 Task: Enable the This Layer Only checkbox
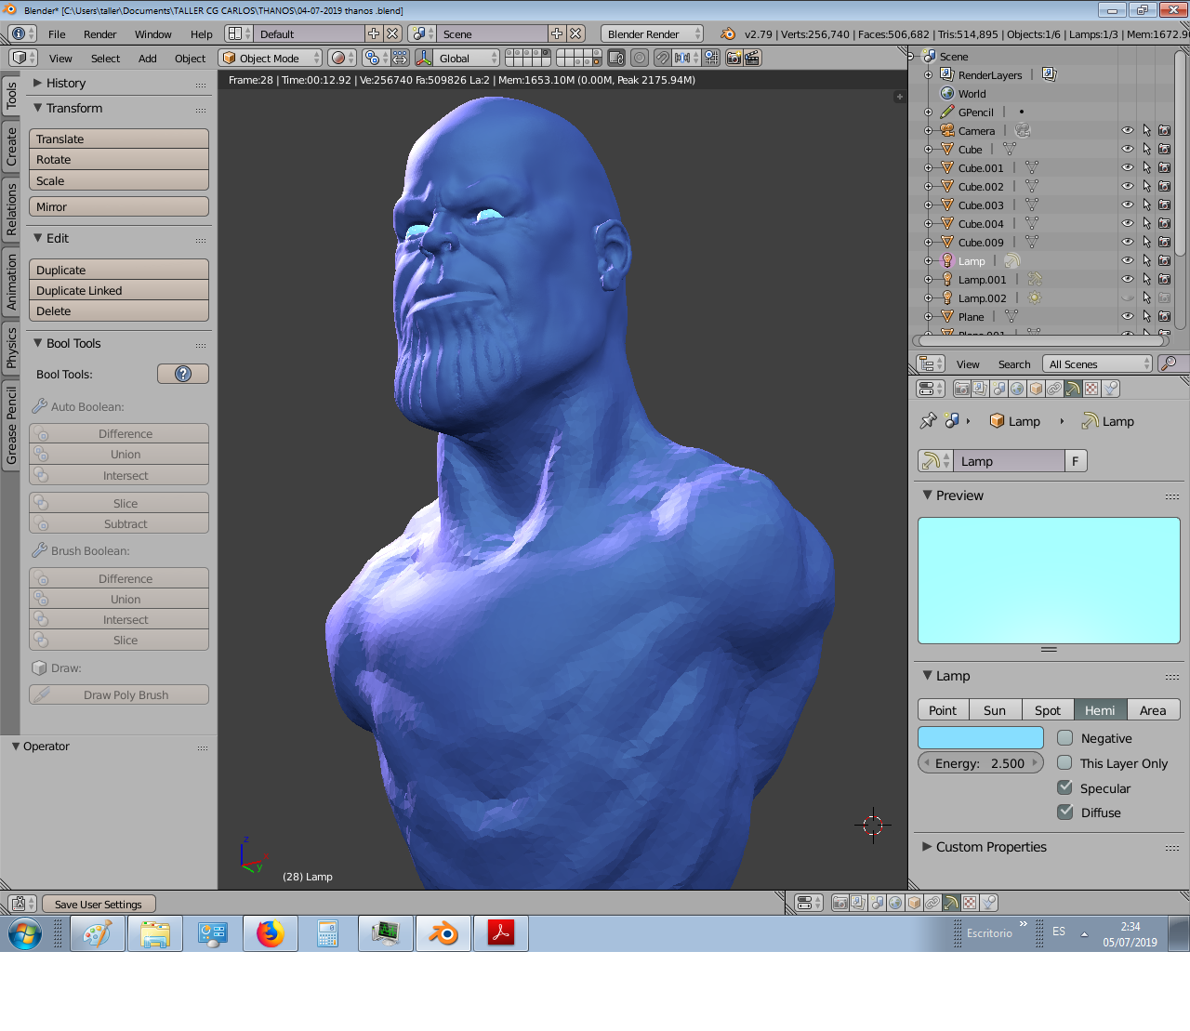[1065, 763]
